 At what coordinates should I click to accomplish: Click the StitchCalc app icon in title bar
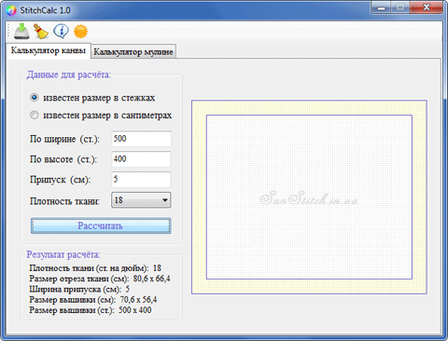tap(11, 10)
